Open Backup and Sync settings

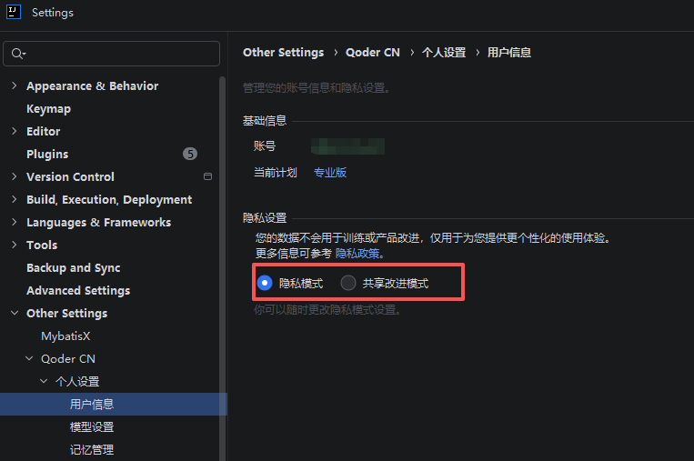point(74,268)
